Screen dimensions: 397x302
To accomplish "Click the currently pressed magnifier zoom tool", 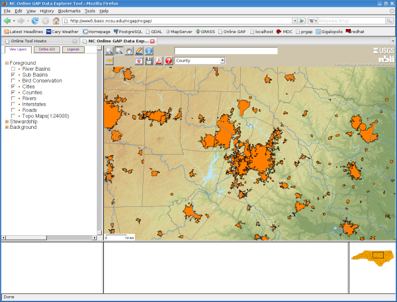I will point(119,51).
